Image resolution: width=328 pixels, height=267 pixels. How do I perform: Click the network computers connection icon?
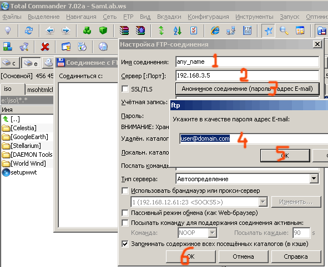click(231, 30)
